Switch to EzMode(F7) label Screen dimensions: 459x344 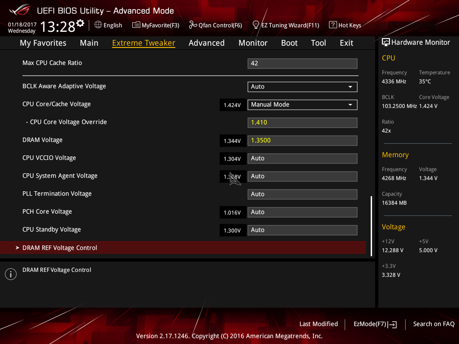pos(370,324)
